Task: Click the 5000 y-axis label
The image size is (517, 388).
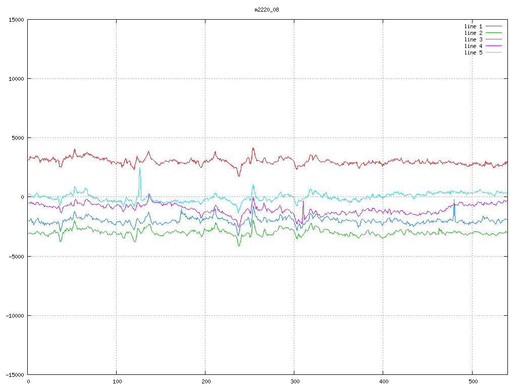Action: pos(18,138)
